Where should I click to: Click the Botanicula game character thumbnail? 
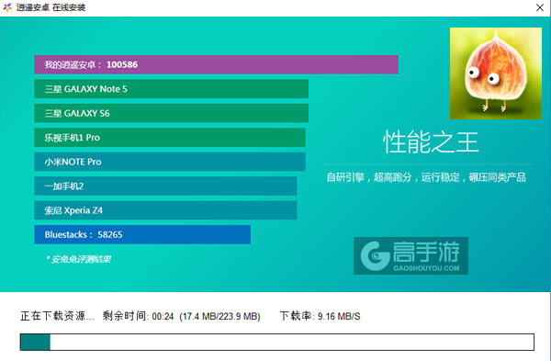click(x=496, y=73)
